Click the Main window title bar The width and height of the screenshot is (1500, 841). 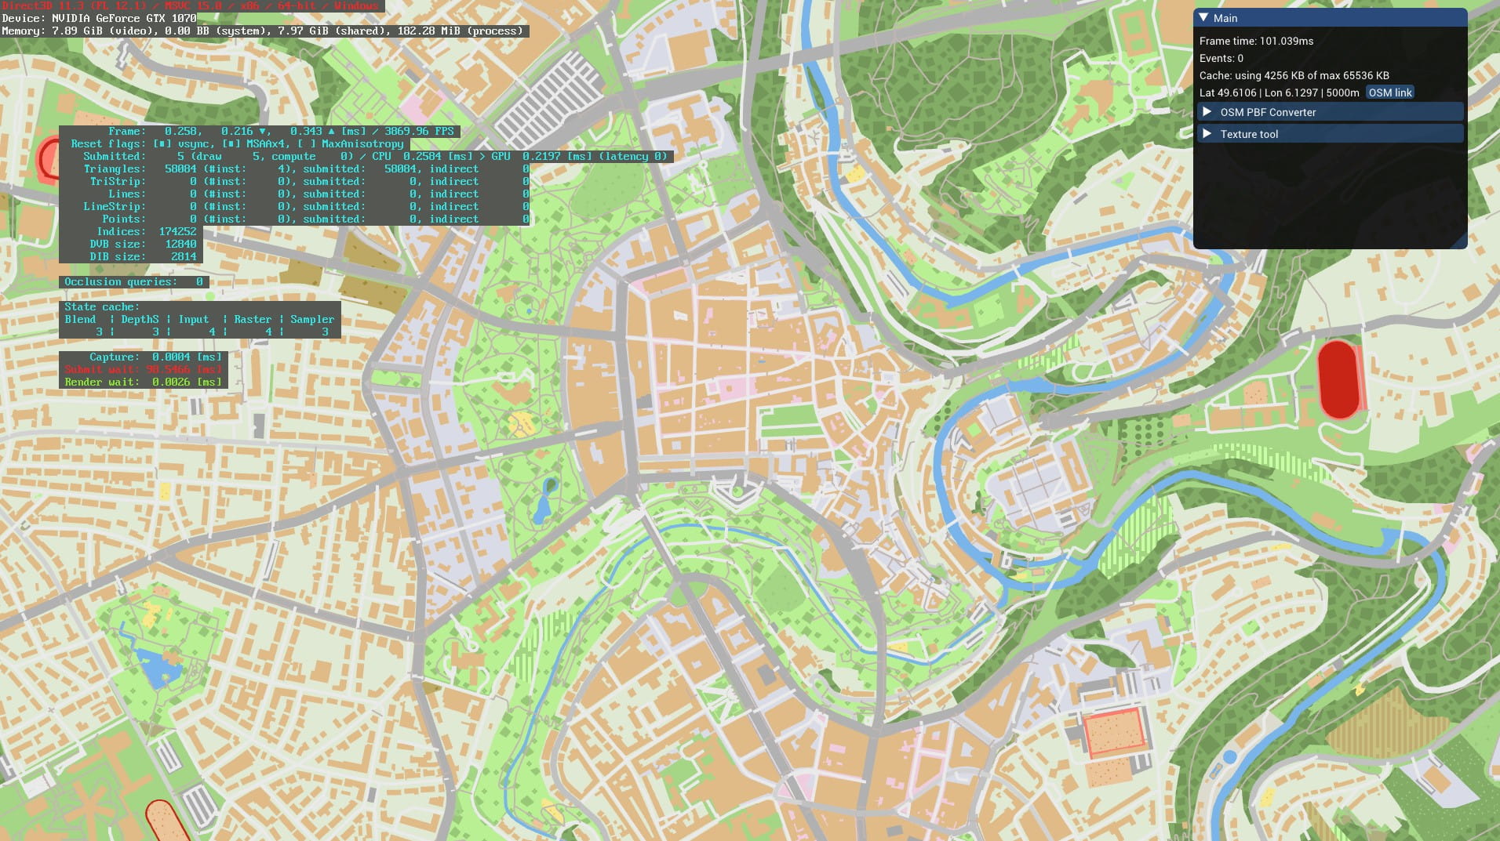tap(1330, 17)
